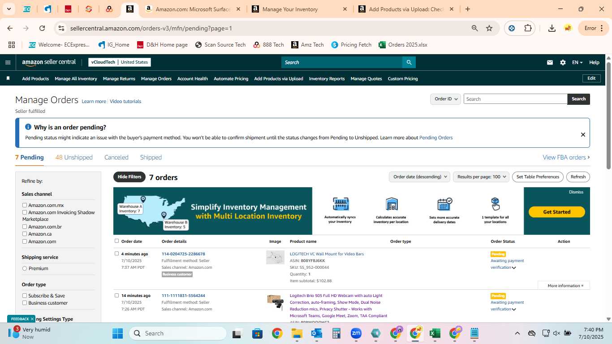Open the Apps grid in bookmarks bar
This screenshot has width=612, height=344.
12,45
